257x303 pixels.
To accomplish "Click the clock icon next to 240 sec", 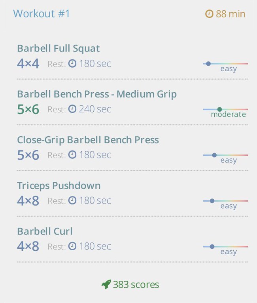I will click(x=72, y=109).
